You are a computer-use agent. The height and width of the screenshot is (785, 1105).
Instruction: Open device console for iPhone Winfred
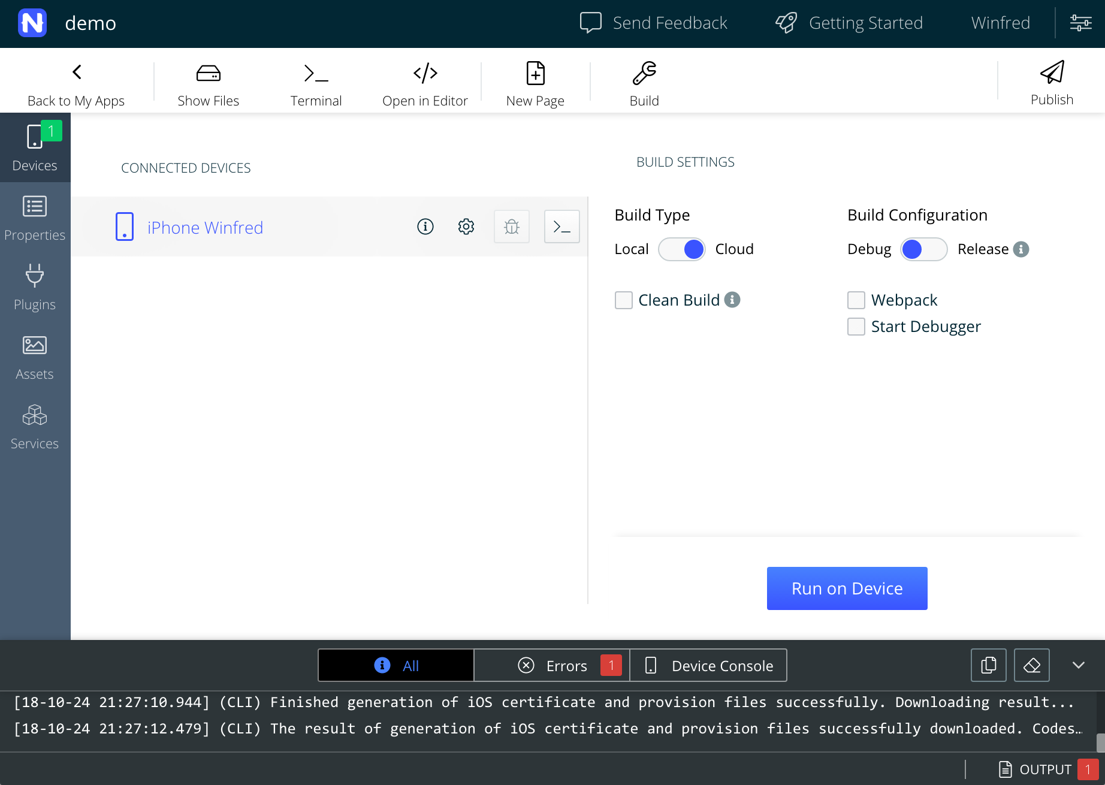tap(561, 227)
